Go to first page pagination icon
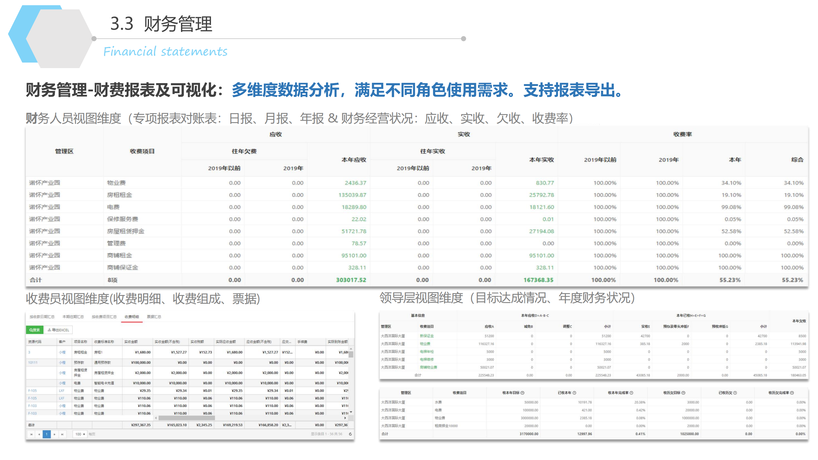The width and height of the screenshot is (818, 460). pyautogui.click(x=31, y=434)
